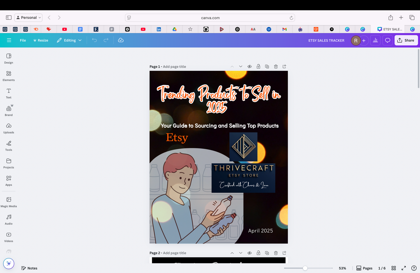
Task: Adjust the zoom slider handle
Action: (x=305, y=268)
